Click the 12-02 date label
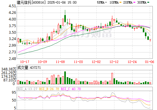This screenshot has height=110, width=157. [x=96, y=62]
